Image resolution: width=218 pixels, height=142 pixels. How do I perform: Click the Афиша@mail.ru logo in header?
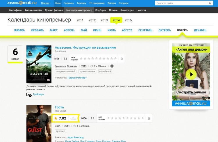point(22,3)
